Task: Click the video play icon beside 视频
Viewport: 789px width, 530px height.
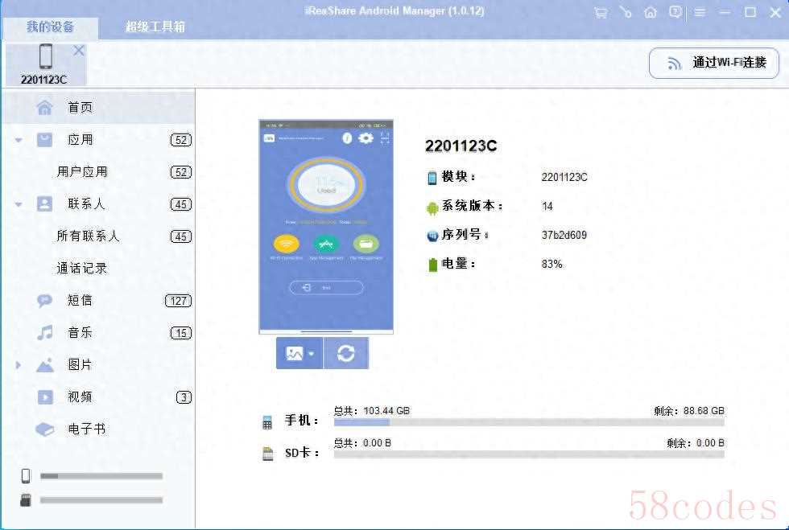Action: pos(45,397)
